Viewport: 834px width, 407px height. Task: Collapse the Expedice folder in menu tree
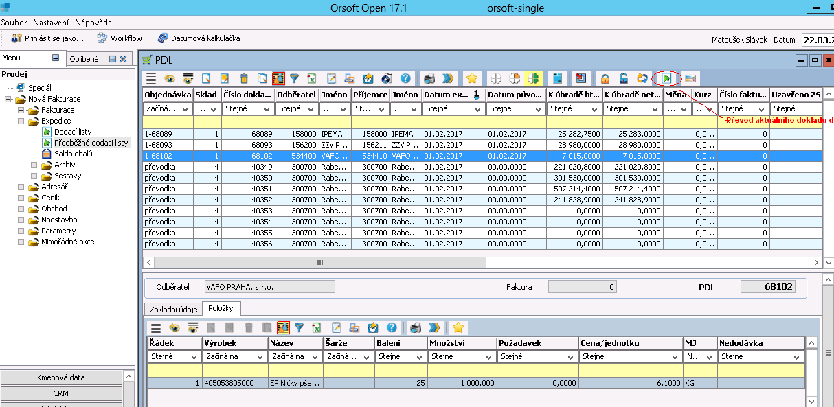click(x=21, y=121)
